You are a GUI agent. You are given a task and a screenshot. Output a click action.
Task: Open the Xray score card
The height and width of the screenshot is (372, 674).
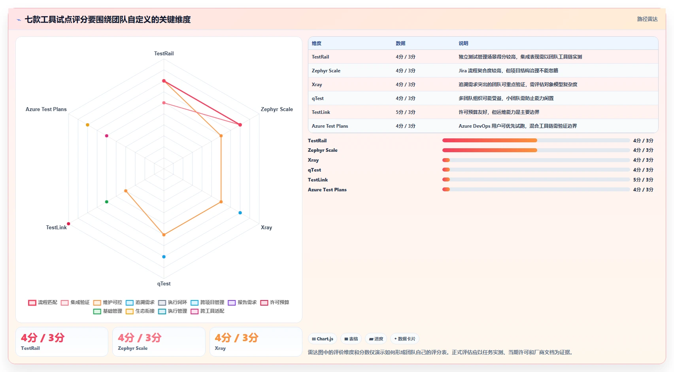click(256, 342)
